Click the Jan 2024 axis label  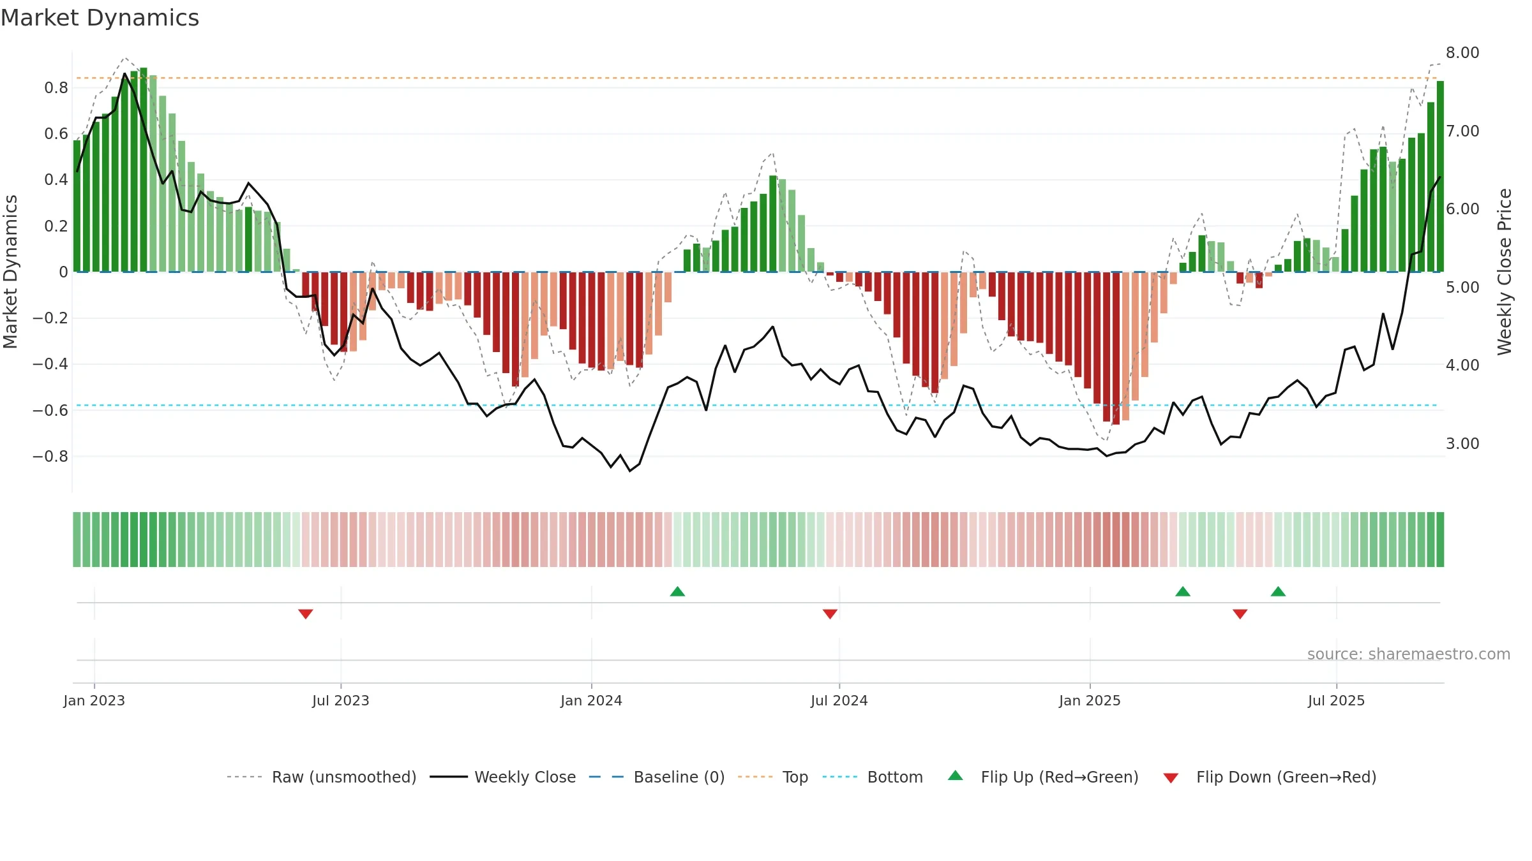click(591, 700)
